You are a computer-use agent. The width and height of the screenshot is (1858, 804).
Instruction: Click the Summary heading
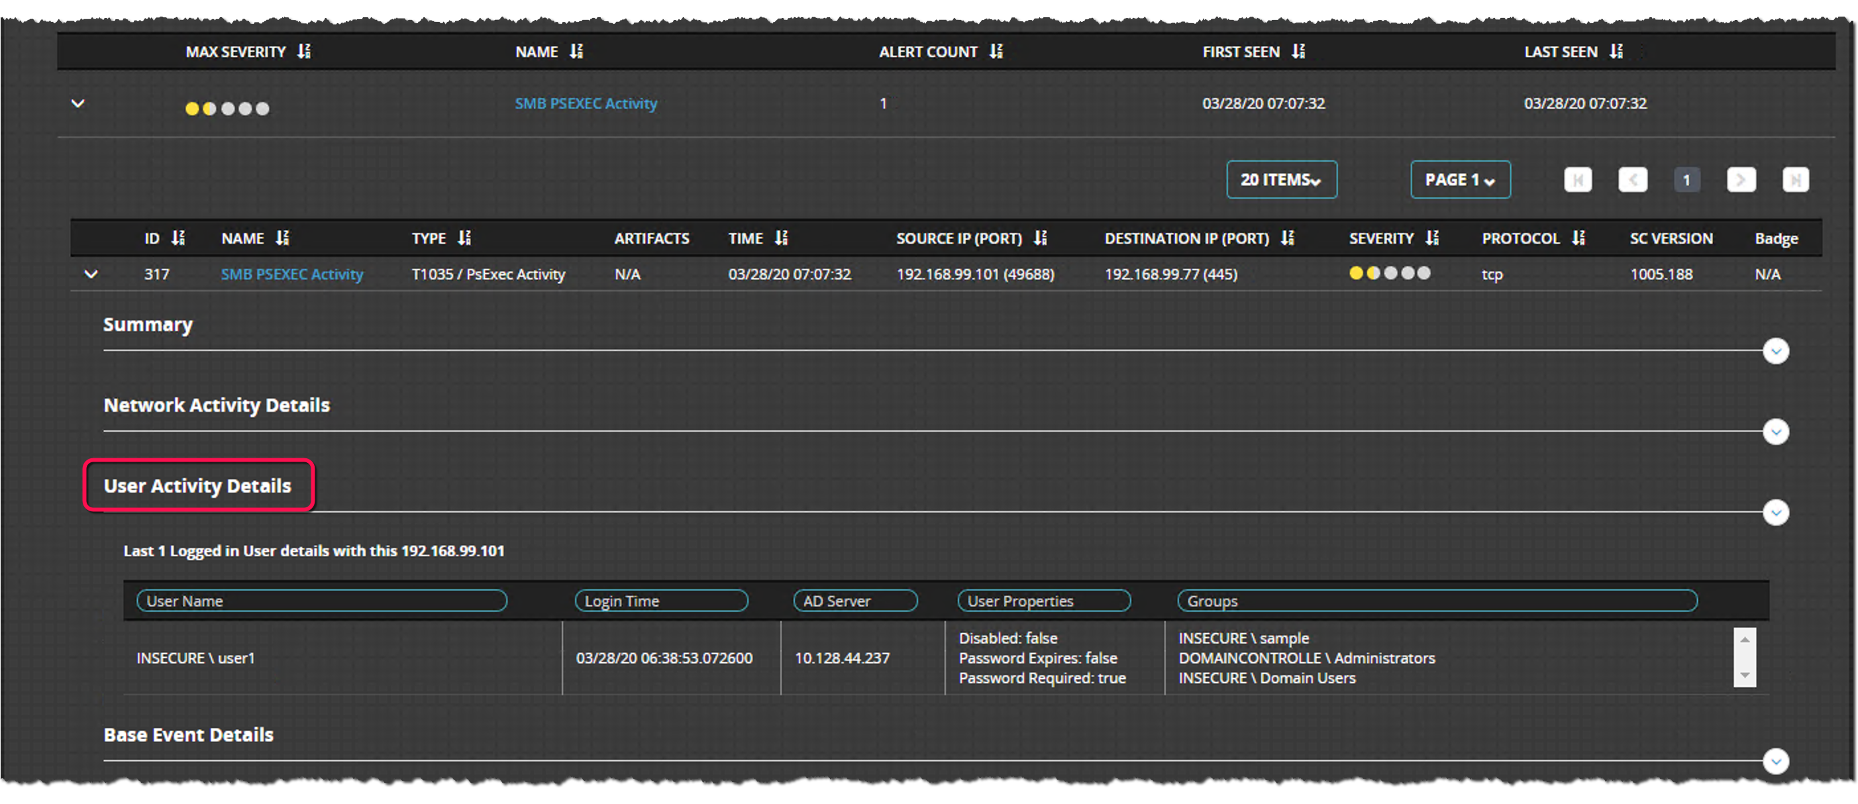(x=148, y=325)
